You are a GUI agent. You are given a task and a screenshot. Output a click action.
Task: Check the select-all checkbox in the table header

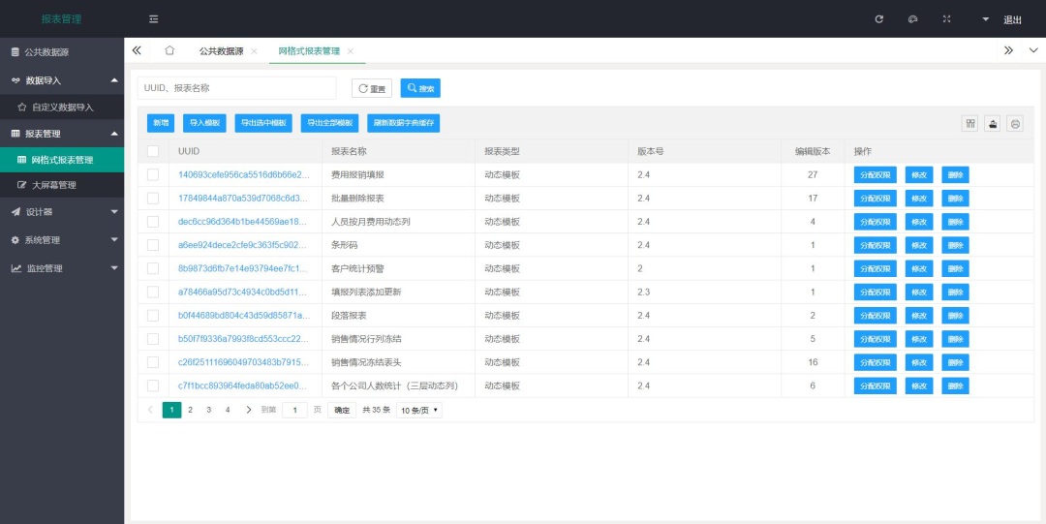click(153, 151)
